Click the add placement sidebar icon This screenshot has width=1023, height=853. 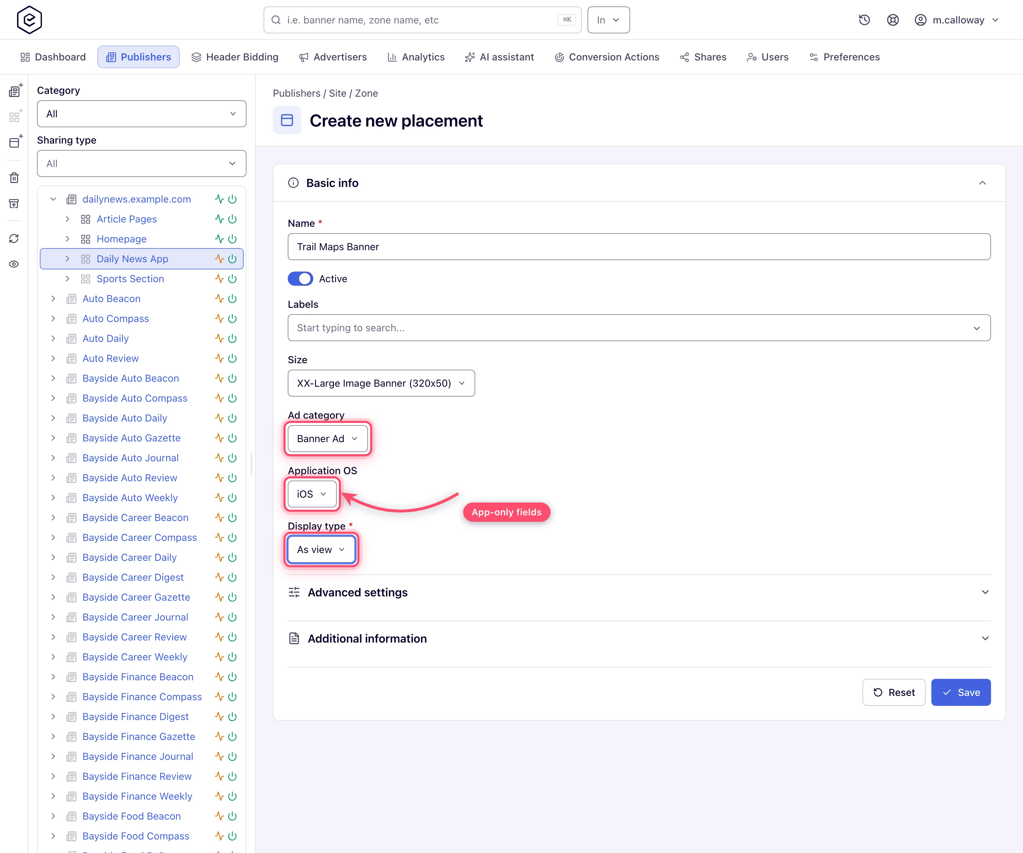[16, 141]
